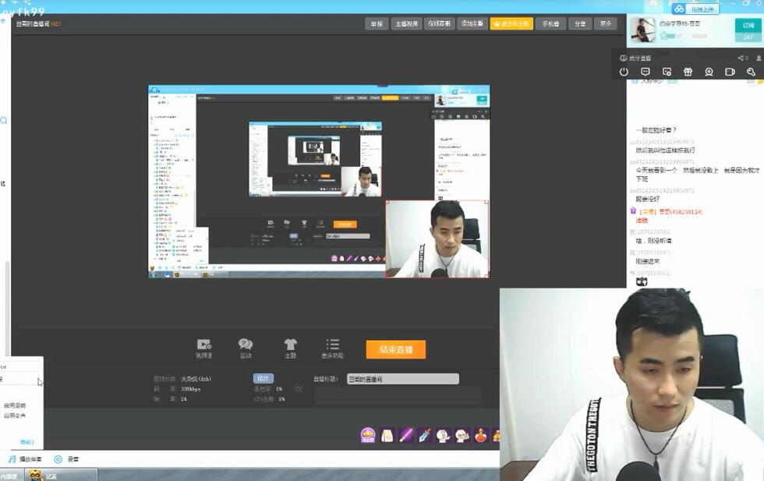The height and width of the screenshot is (481, 764).
Task: Click the record circle icon
Action: [x=58, y=459]
